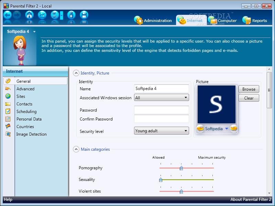Open the Contacts section
The image size is (275, 206).
click(24, 104)
